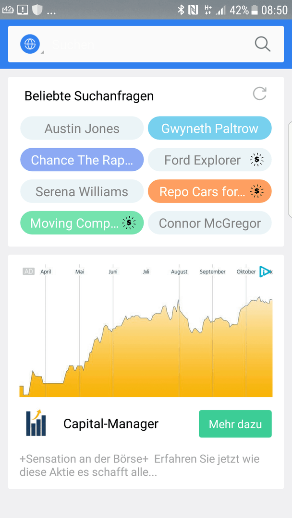
Task: Tap the dollar badge on Repo Cars
Action: (x=257, y=191)
